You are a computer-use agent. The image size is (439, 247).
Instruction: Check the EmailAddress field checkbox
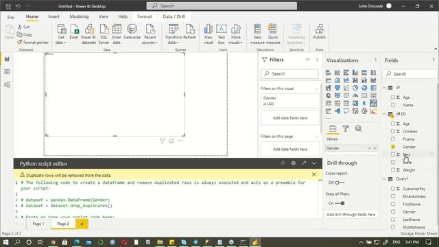coord(393,196)
